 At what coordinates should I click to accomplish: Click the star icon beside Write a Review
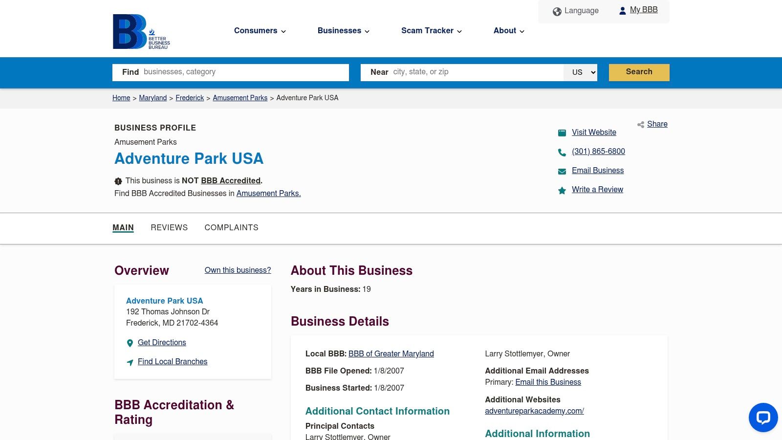[x=562, y=190]
